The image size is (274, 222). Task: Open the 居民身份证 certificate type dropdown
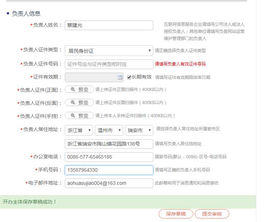(x=109, y=51)
